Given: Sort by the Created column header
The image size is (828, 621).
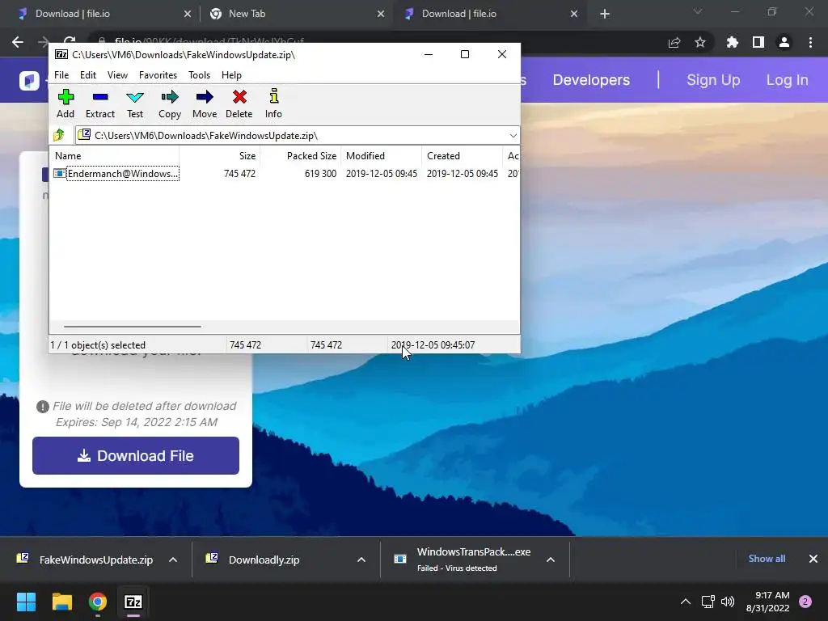Looking at the screenshot, I should pyautogui.click(x=462, y=156).
